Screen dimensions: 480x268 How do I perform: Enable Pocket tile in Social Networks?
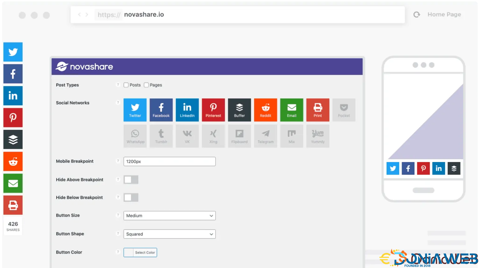tap(344, 110)
